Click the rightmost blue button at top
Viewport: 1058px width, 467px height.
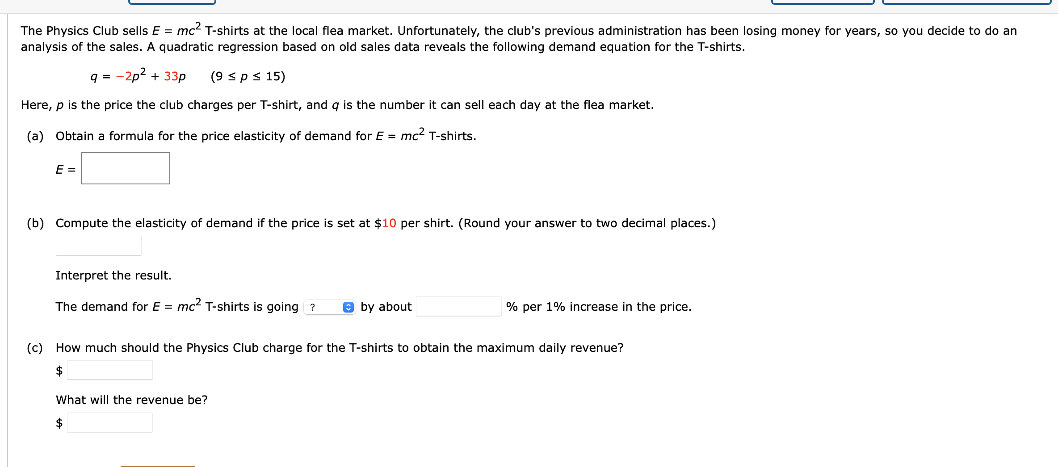[966, 2]
